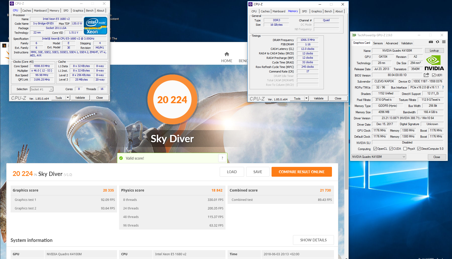
Task: Click the BIOS version share/export icon
Action: click(426, 75)
